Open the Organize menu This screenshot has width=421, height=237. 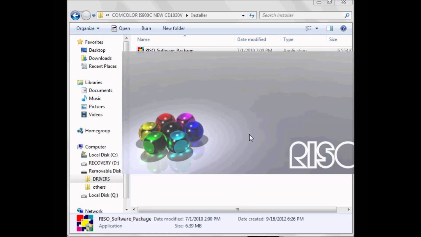pyautogui.click(x=88, y=28)
